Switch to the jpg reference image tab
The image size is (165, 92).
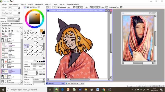[x=75, y=83]
